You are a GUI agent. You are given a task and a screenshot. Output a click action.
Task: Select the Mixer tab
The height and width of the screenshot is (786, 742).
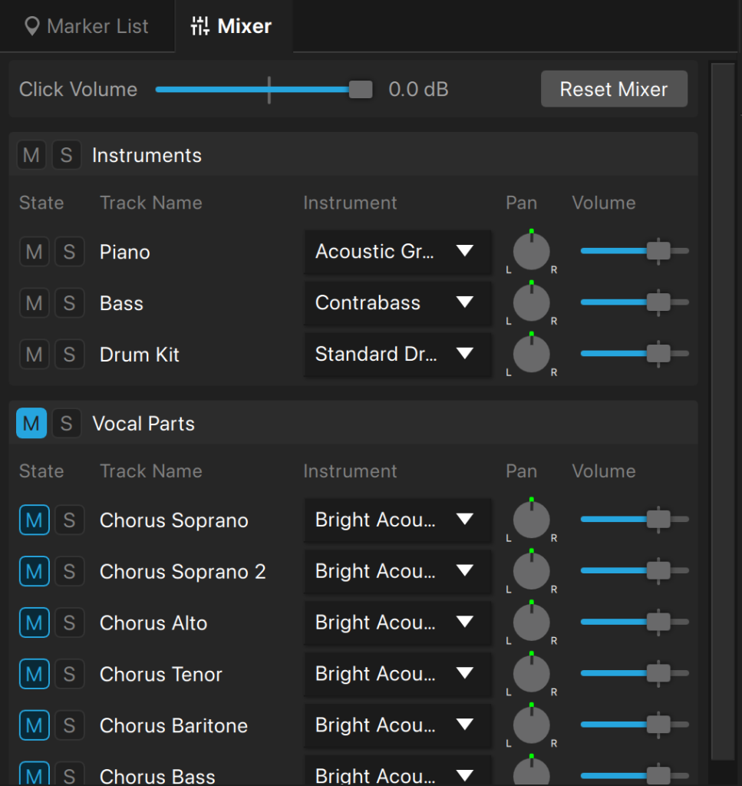click(x=231, y=26)
